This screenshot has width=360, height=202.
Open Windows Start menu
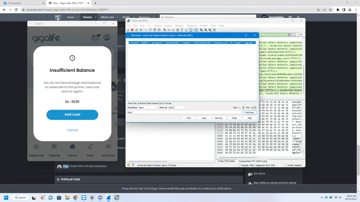pyautogui.click(x=6, y=198)
